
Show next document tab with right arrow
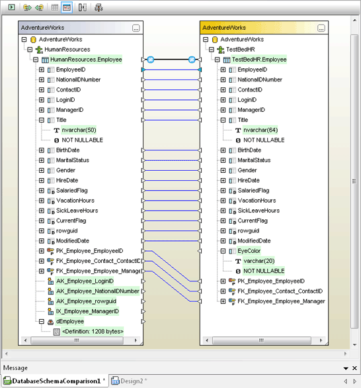tap(355, 381)
